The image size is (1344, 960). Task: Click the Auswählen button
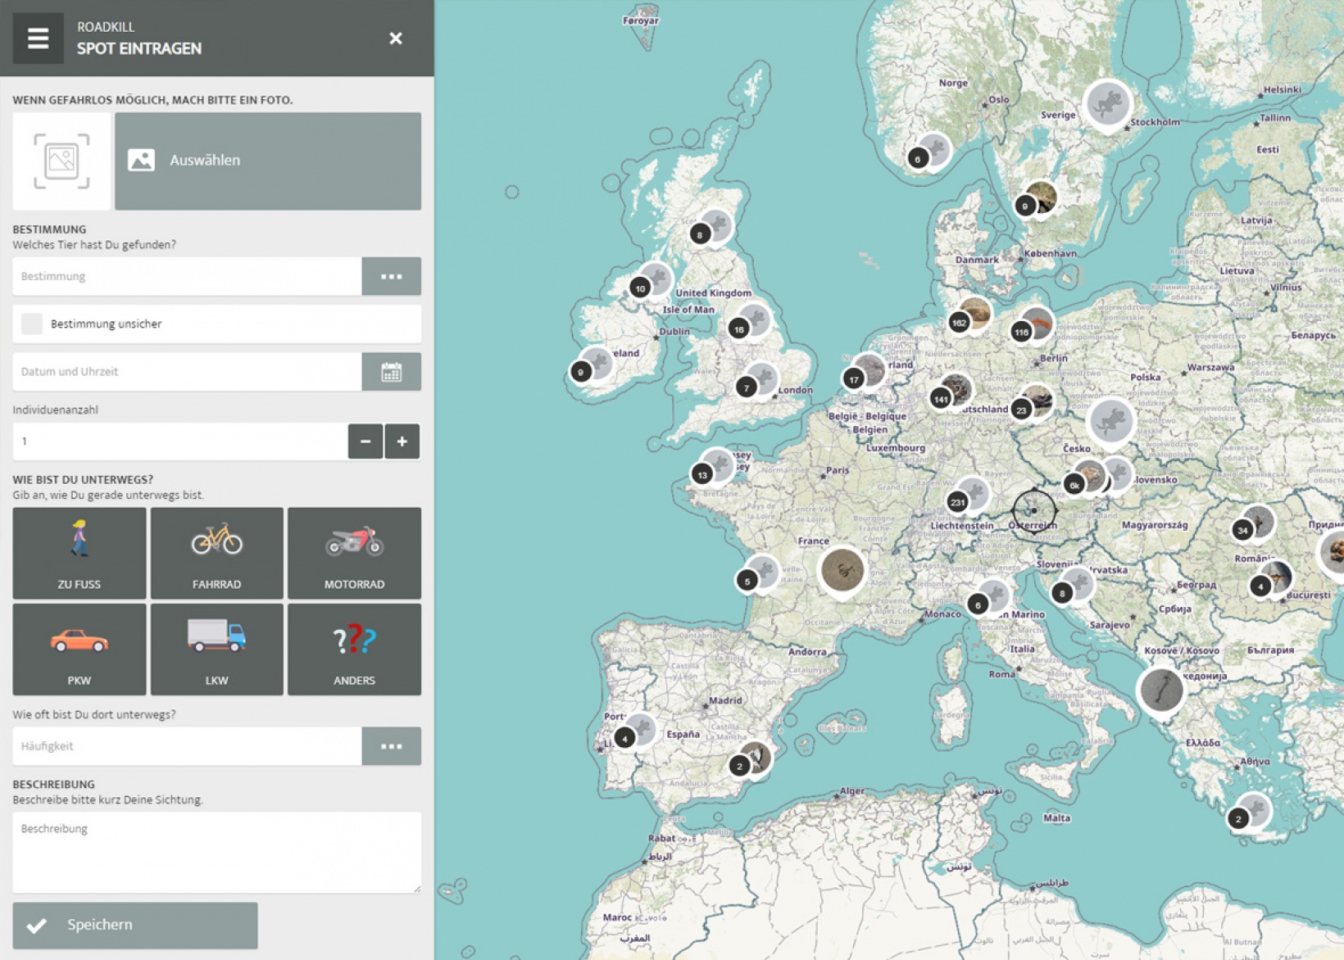(x=268, y=161)
